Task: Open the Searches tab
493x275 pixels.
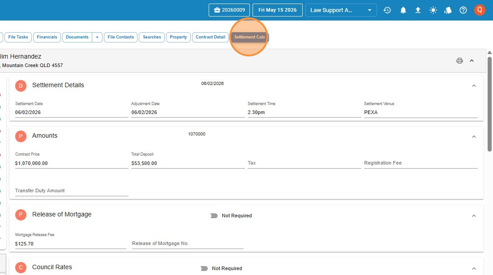Action: (x=152, y=37)
